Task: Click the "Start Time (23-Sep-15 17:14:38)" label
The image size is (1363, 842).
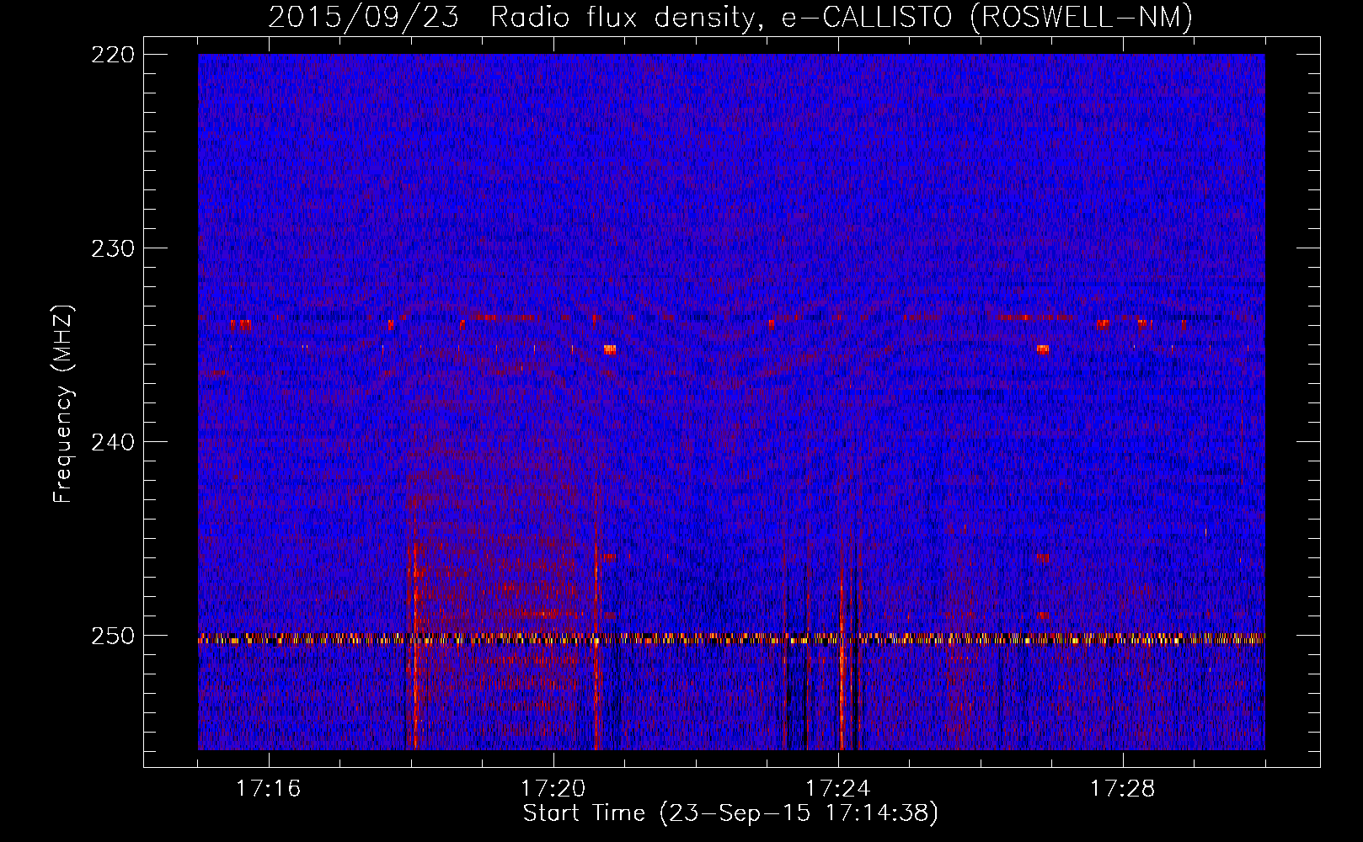Action: [730, 813]
